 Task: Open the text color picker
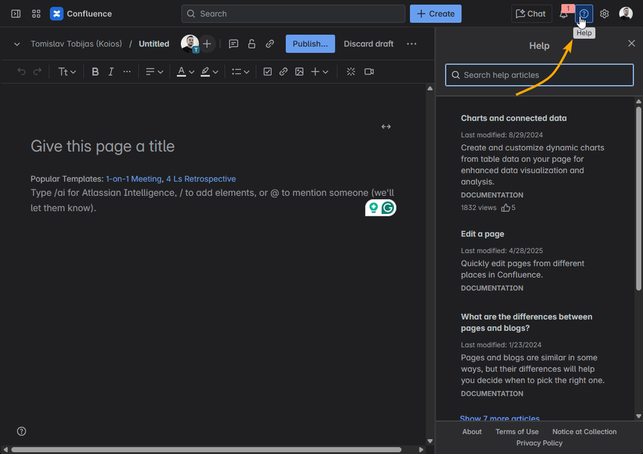[185, 71]
